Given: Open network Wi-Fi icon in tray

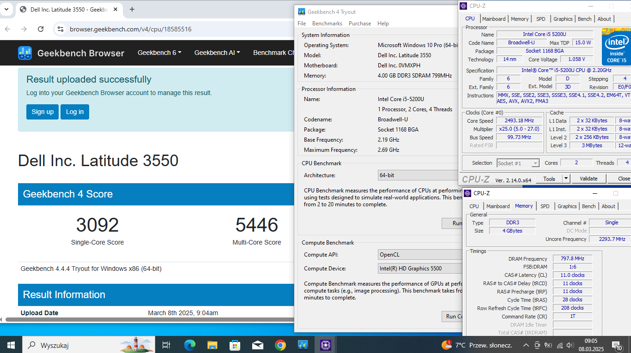Looking at the screenshot, I should pos(560,345).
